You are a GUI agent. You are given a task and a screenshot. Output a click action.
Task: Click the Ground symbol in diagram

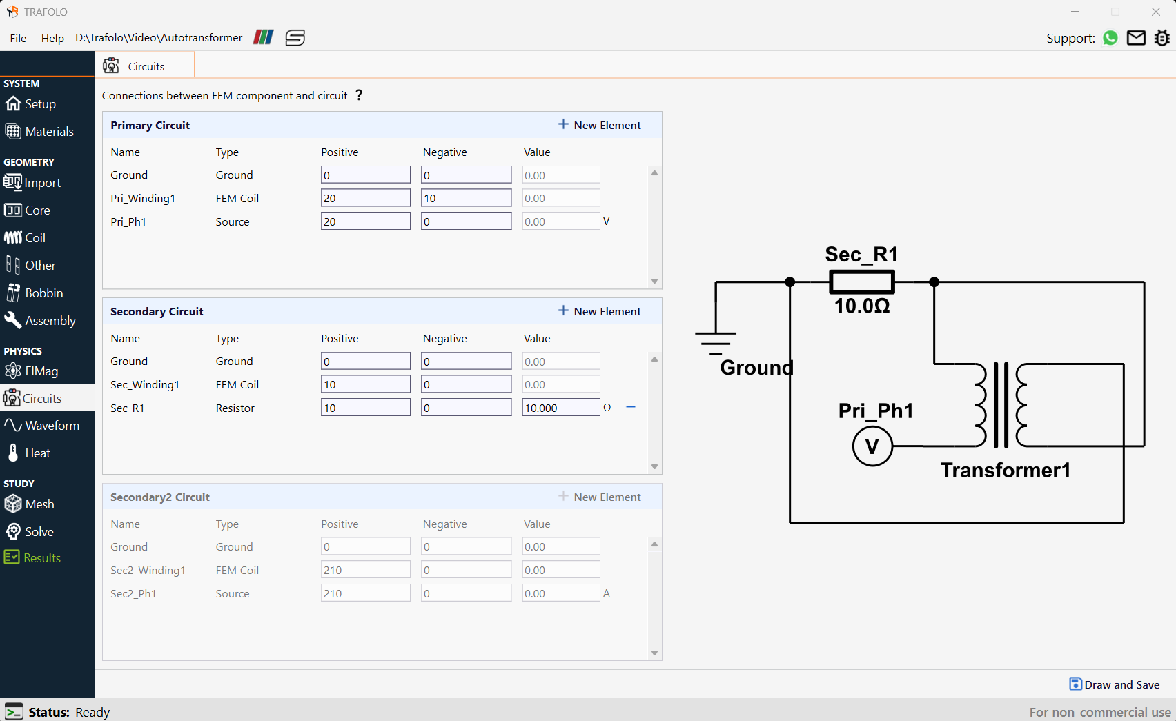(716, 343)
